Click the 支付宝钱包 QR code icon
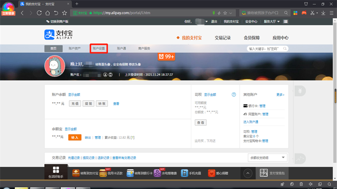The image size is (337, 189). [264, 173]
